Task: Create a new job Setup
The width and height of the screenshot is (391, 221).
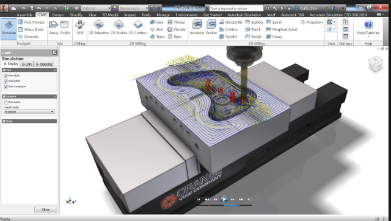Action: click(54, 27)
